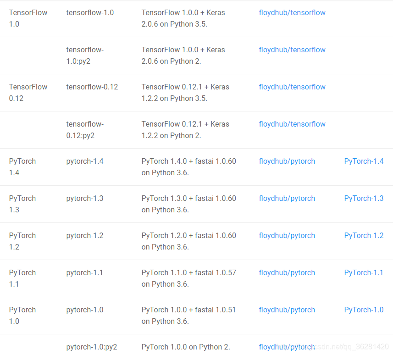Click "PyTorch 1.3.0 + fastai 1.0.60" description
The image size is (393, 355).
point(189,198)
